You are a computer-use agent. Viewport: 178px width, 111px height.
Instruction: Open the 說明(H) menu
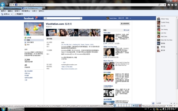pos(41,11)
